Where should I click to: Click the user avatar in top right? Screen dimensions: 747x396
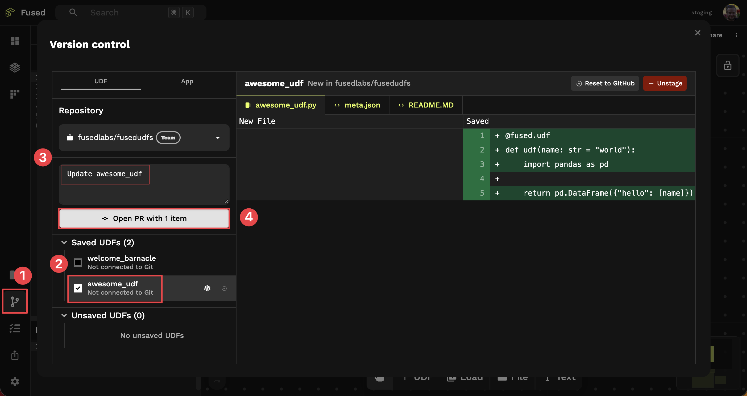731,12
